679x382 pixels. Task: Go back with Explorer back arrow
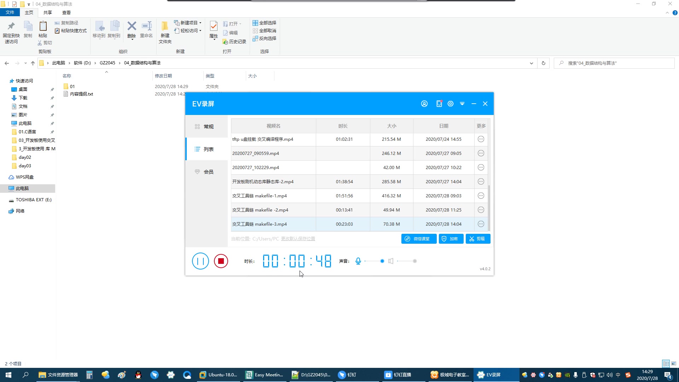7,63
